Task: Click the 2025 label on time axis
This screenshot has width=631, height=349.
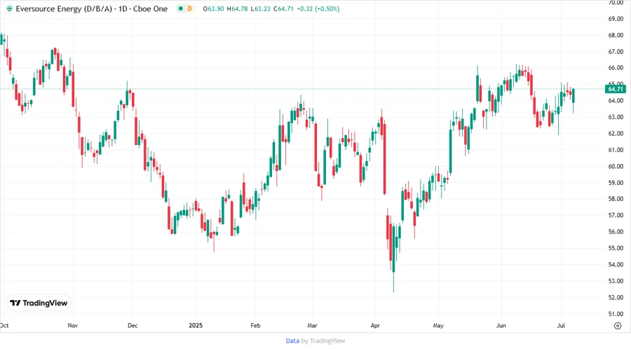Action: point(196,325)
